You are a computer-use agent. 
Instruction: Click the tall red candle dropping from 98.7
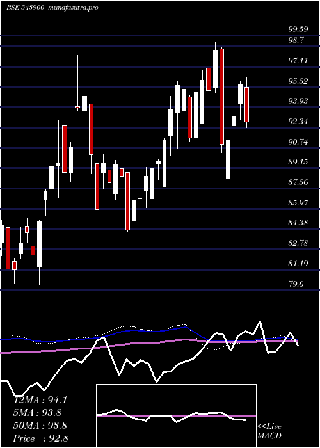(221, 97)
